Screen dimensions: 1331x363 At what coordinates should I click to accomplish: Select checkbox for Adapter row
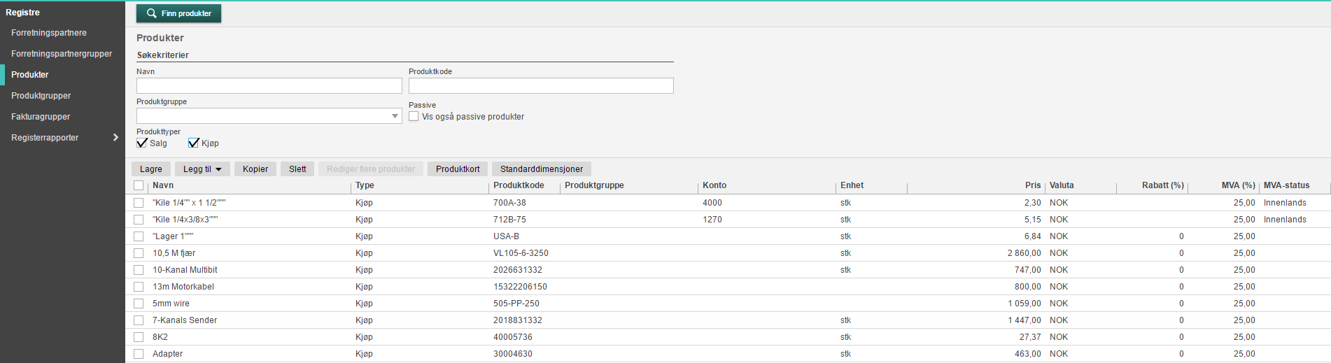click(x=139, y=354)
